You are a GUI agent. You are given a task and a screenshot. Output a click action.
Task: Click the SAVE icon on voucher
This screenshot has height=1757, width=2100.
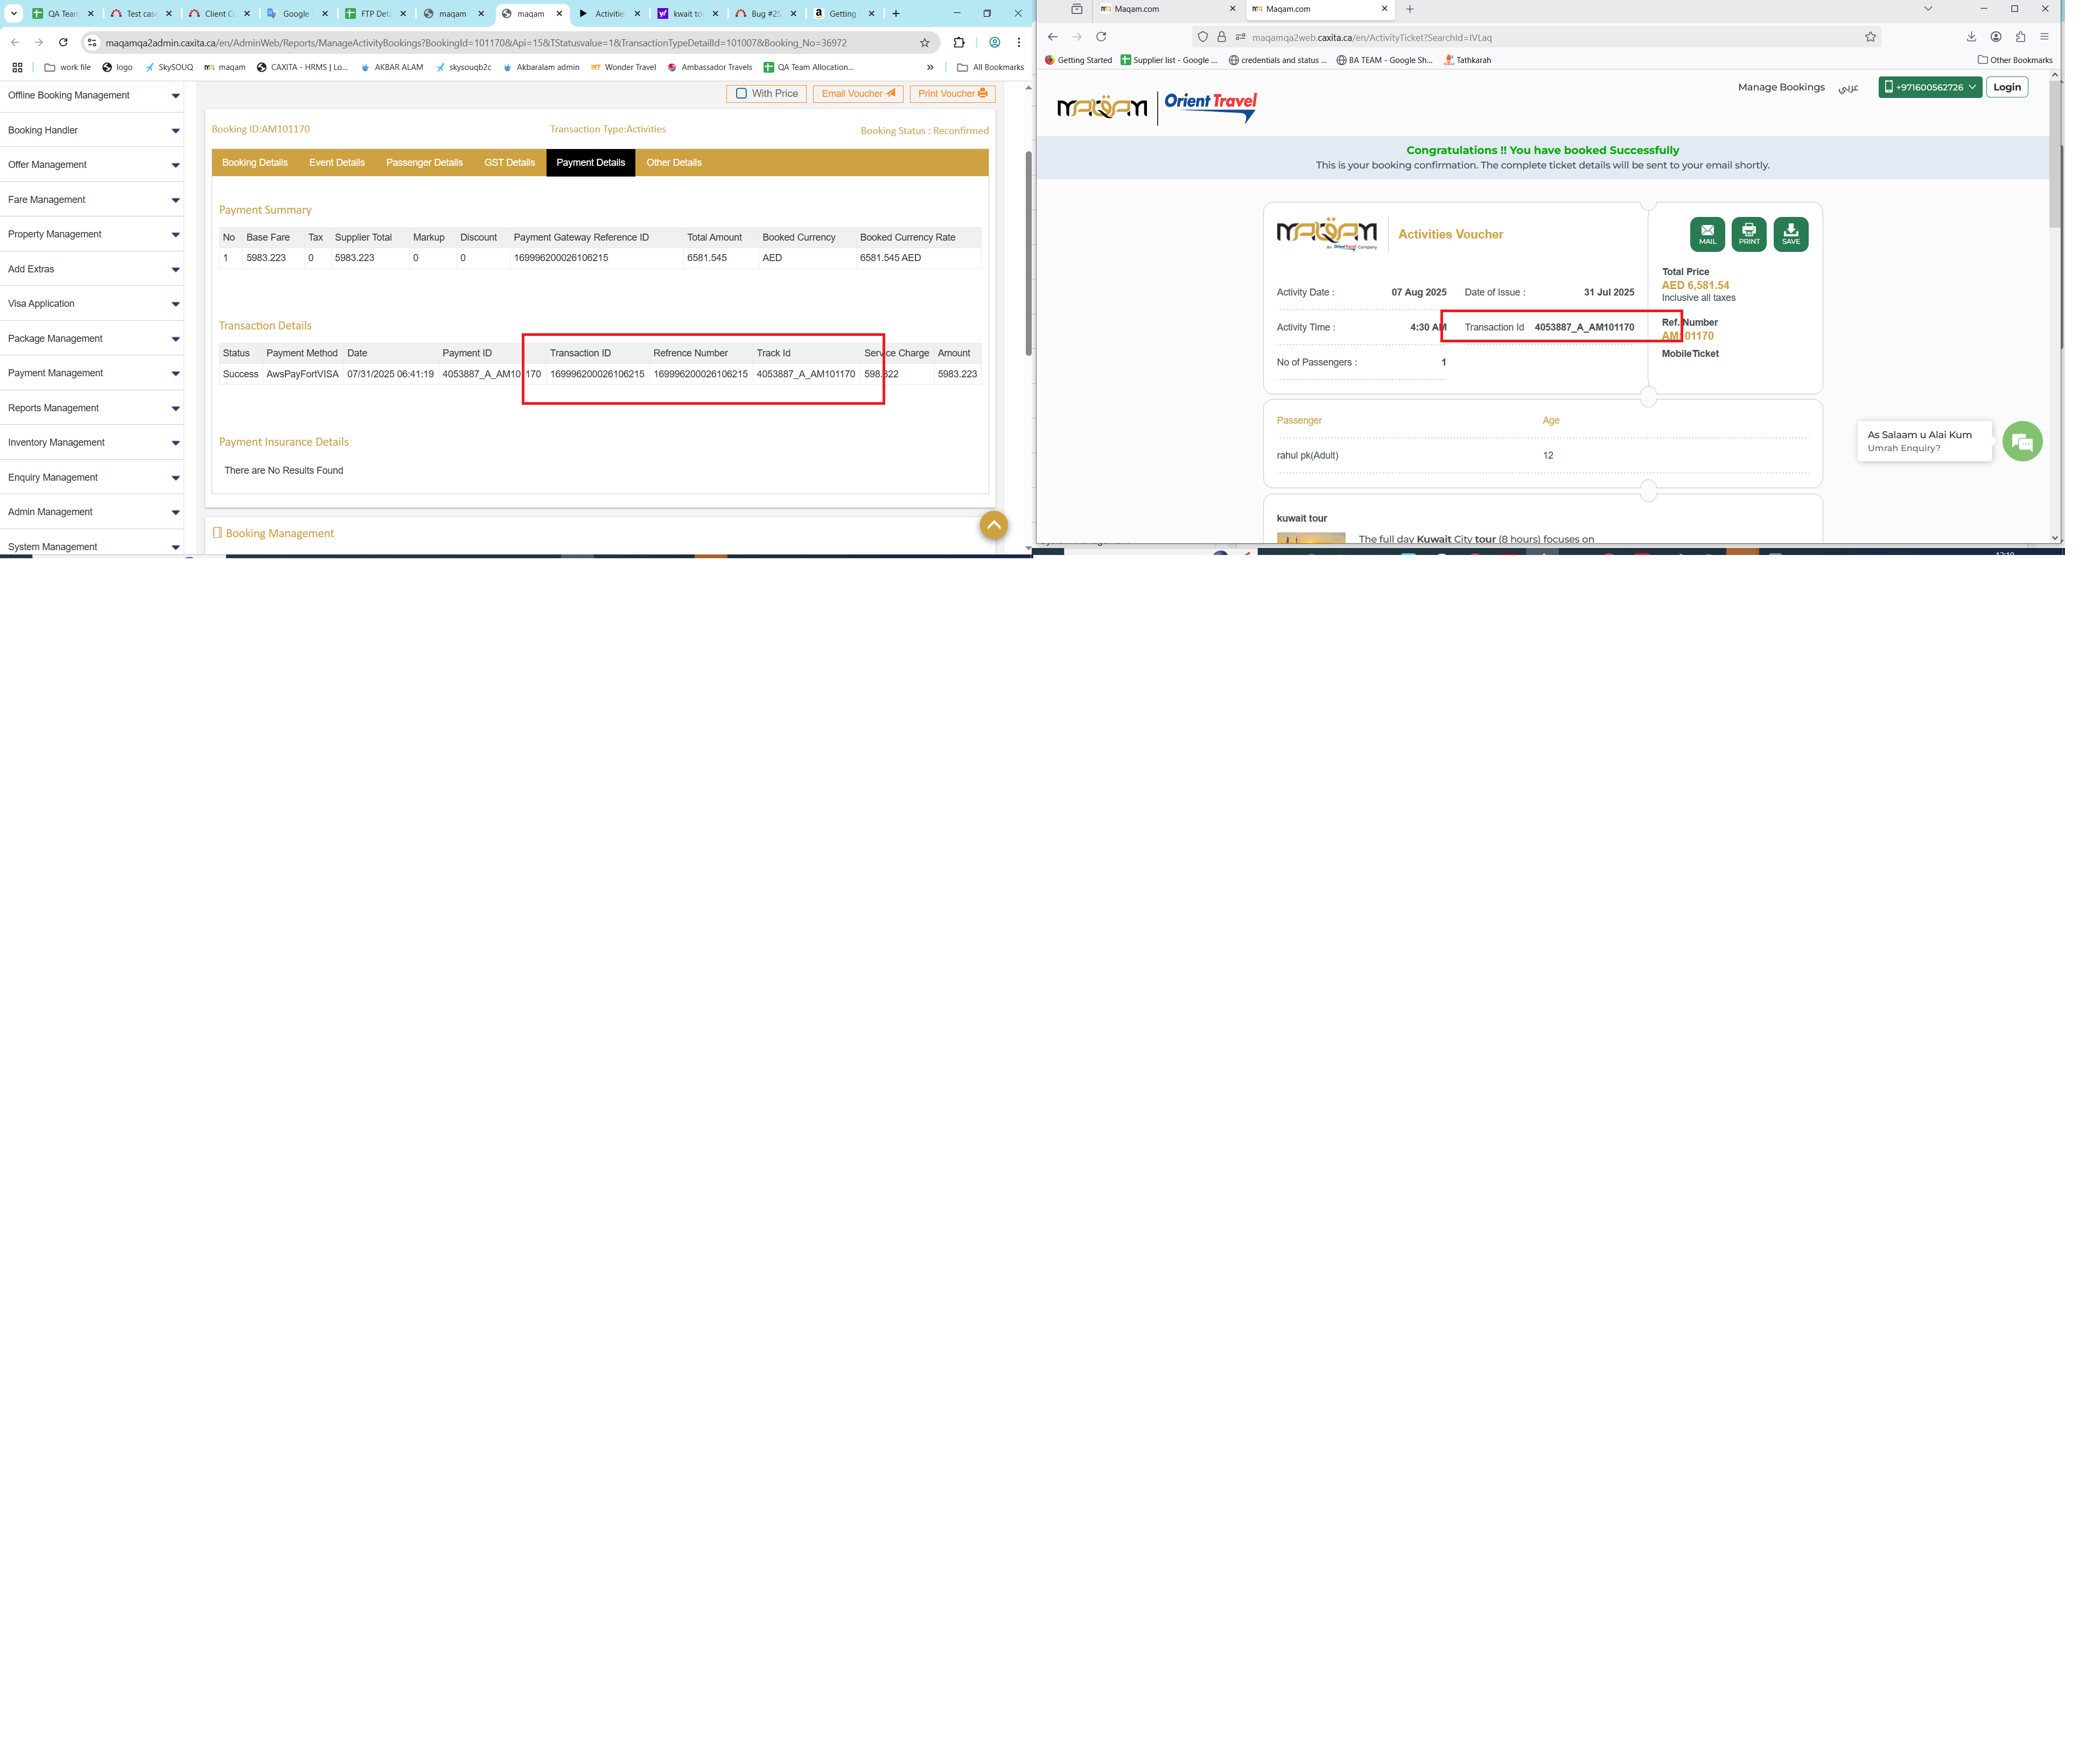[x=1790, y=234]
